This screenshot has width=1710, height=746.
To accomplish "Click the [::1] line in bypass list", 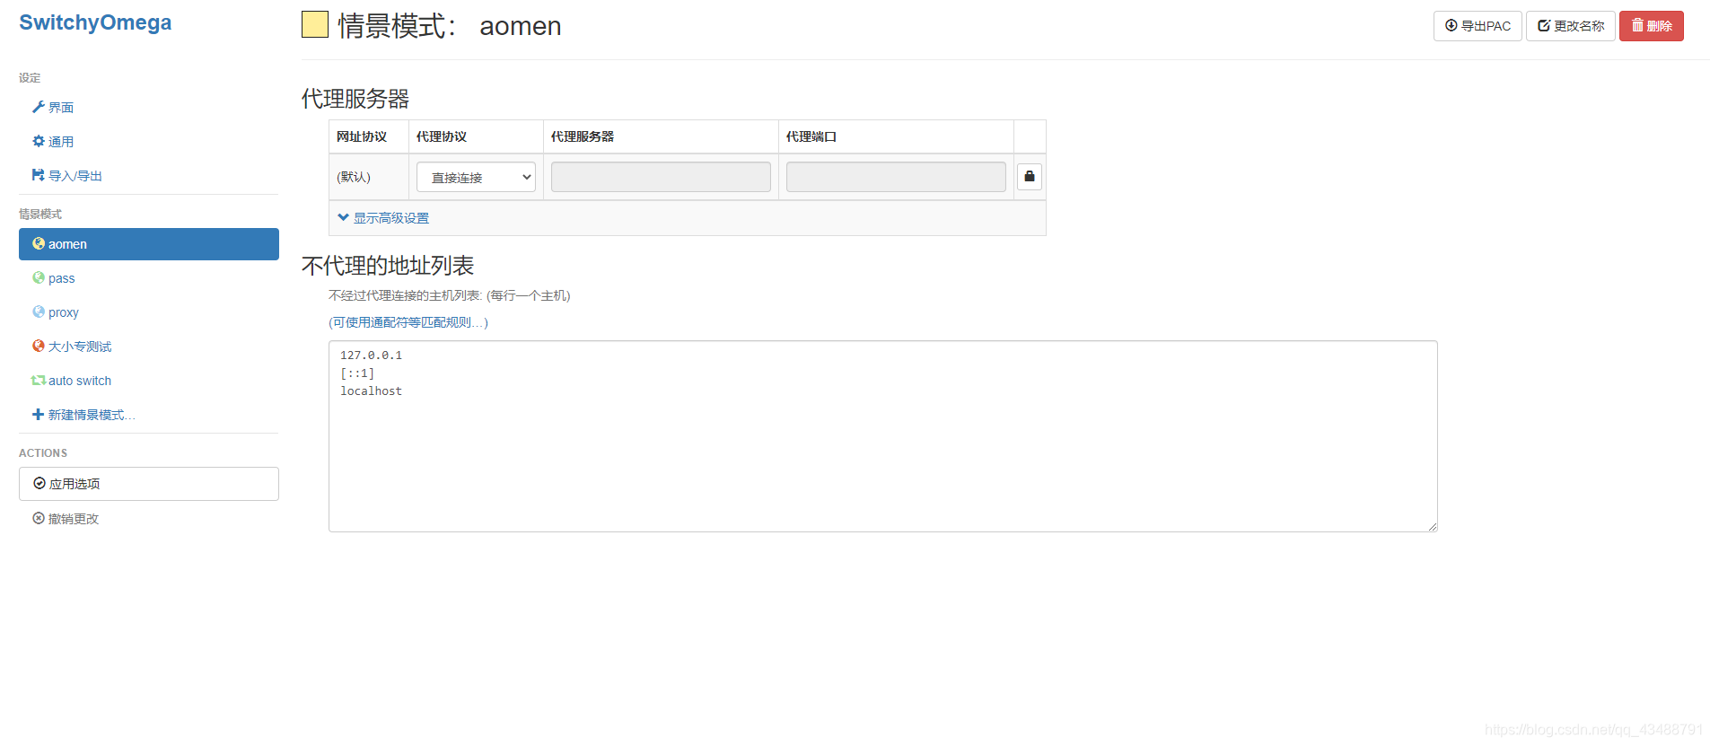I will coord(357,373).
